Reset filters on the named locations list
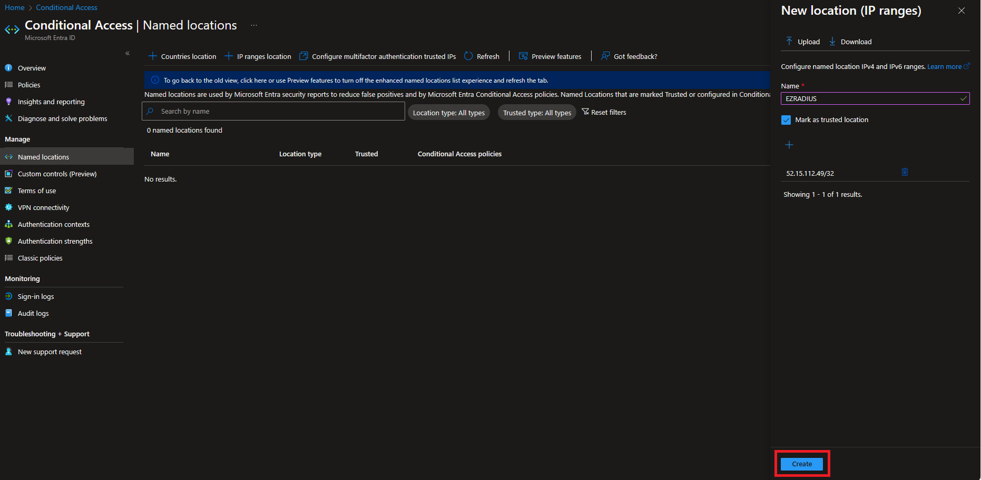This screenshot has width=981, height=480. click(x=604, y=112)
